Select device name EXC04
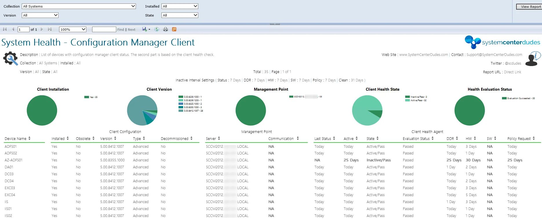 (10, 195)
